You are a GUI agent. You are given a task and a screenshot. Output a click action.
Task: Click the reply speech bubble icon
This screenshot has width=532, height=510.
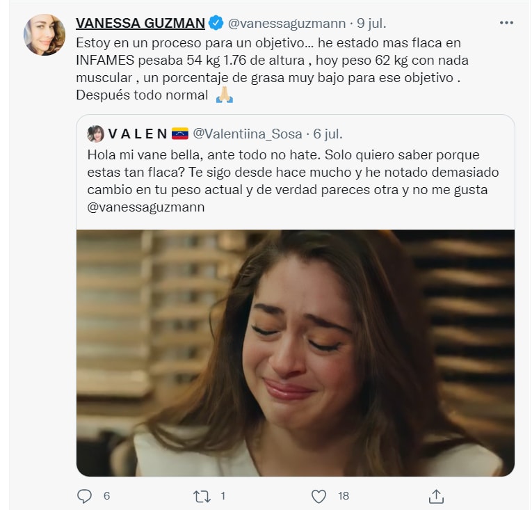(x=84, y=496)
